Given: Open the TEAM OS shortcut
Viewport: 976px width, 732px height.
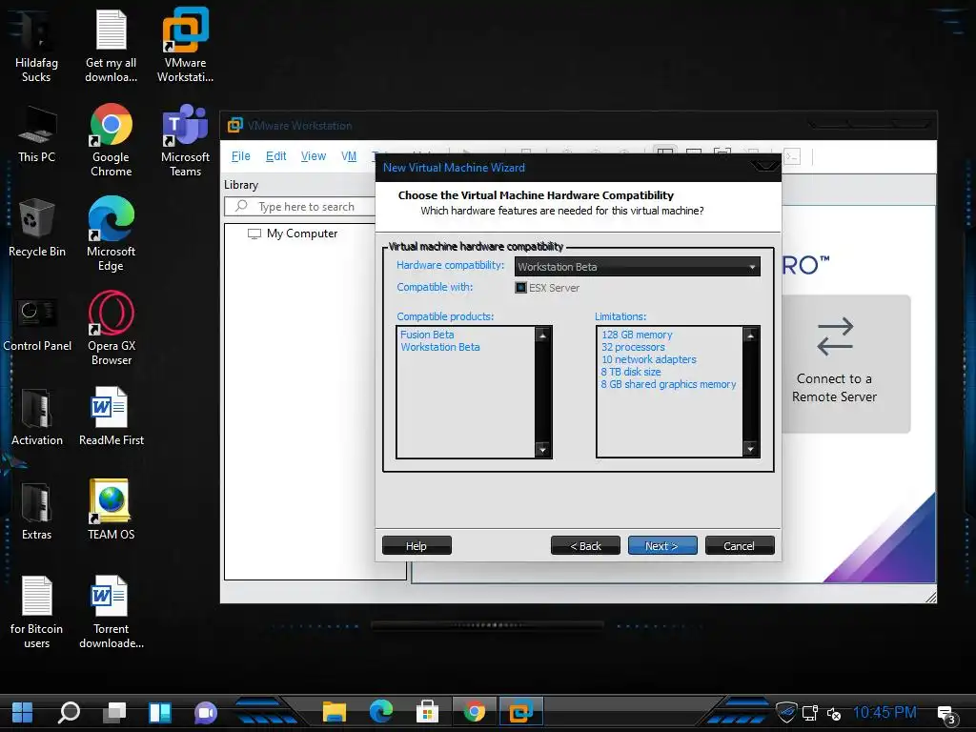Looking at the screenshot, I should pos(111,510).
